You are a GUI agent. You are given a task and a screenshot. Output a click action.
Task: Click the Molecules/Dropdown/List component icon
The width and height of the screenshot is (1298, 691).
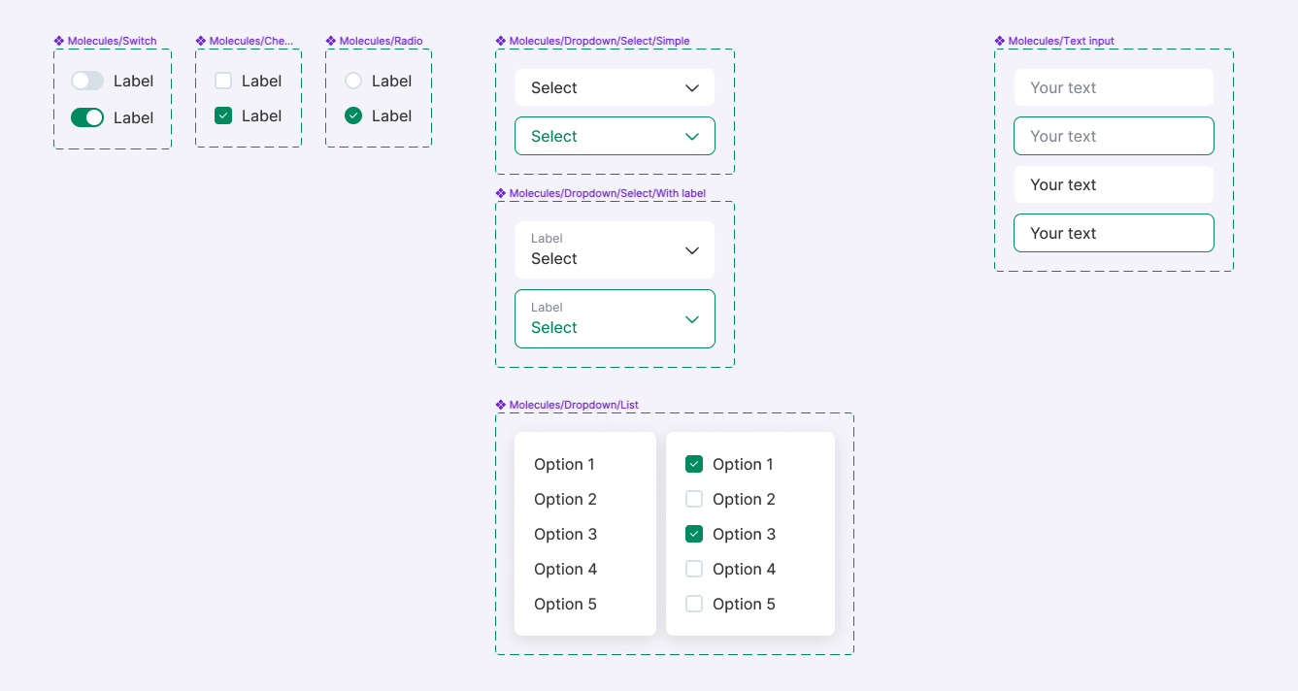pyautogui.click(x=502, y=405)
